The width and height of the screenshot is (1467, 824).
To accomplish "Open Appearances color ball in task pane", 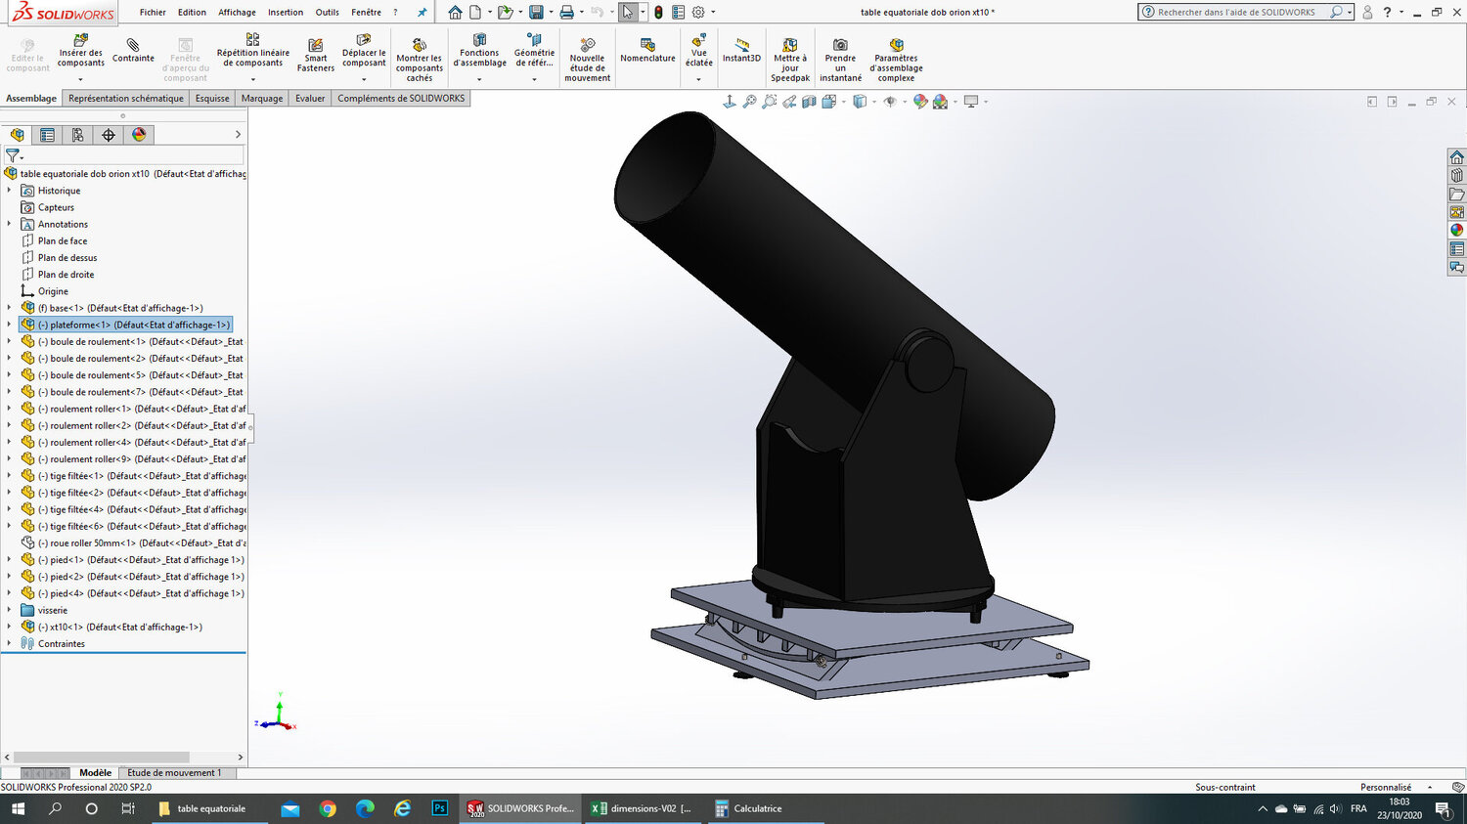I will [1456, 231].
